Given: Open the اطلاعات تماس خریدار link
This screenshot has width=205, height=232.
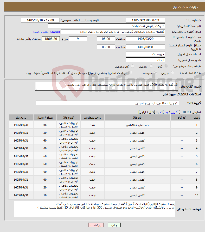Looking at the screenshot, I should 46,32.
